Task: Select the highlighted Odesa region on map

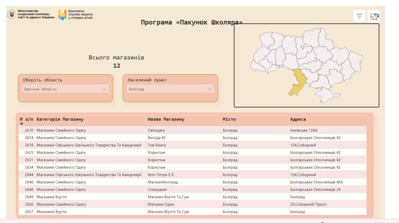Action: (297, 83)
